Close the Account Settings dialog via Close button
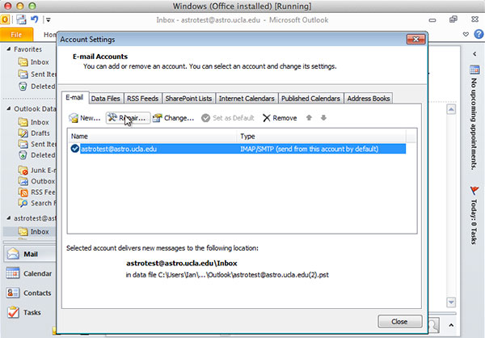Screen dimensions: 485x338 pyautogui.click(x=400, y=322)
